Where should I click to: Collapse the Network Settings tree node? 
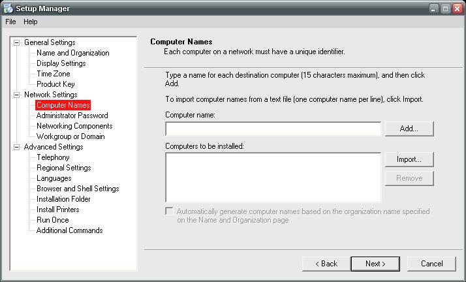pyautogui.click(x=17, y=95)
